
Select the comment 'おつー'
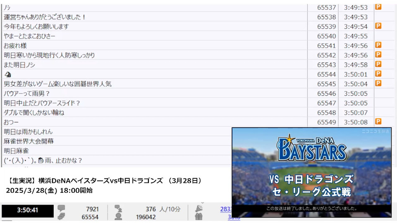tap(11, 122)
